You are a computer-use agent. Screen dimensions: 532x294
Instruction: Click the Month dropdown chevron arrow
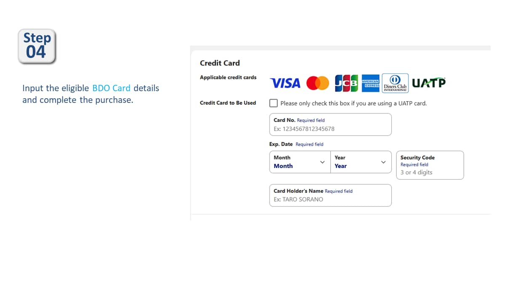[323, 162]
